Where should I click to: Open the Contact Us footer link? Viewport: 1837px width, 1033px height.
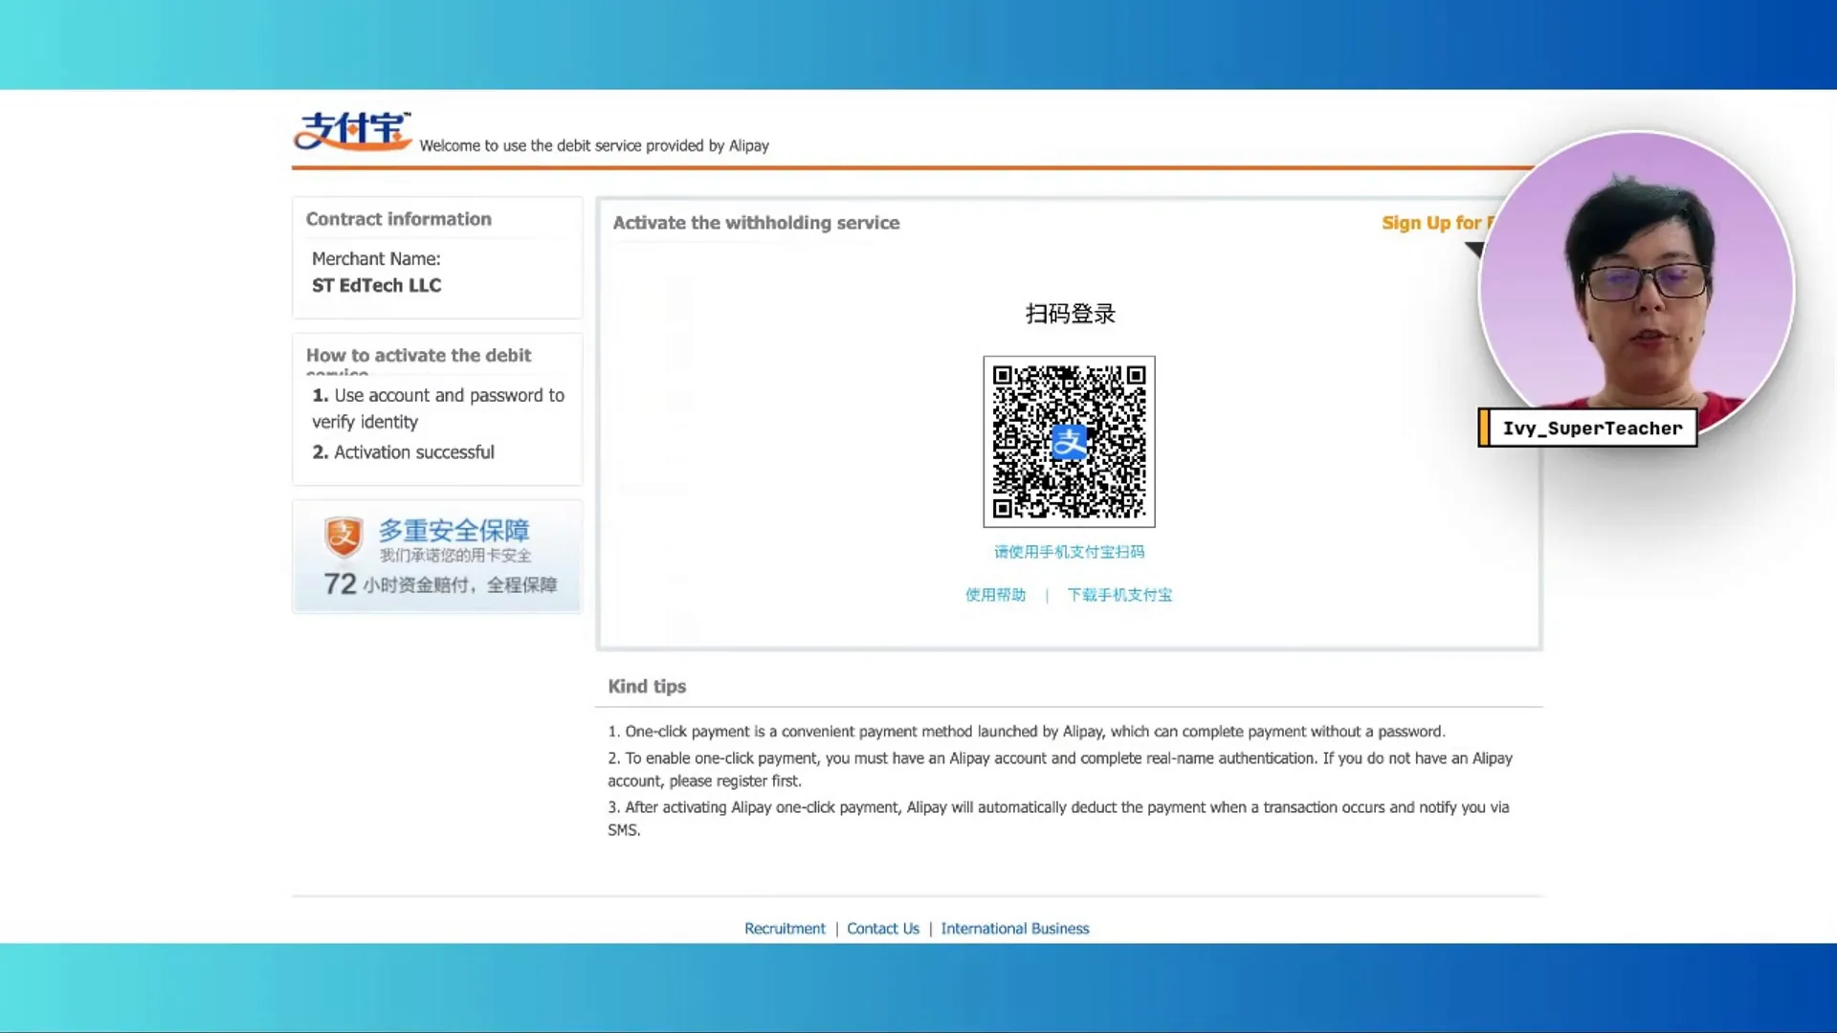[882, 929]
